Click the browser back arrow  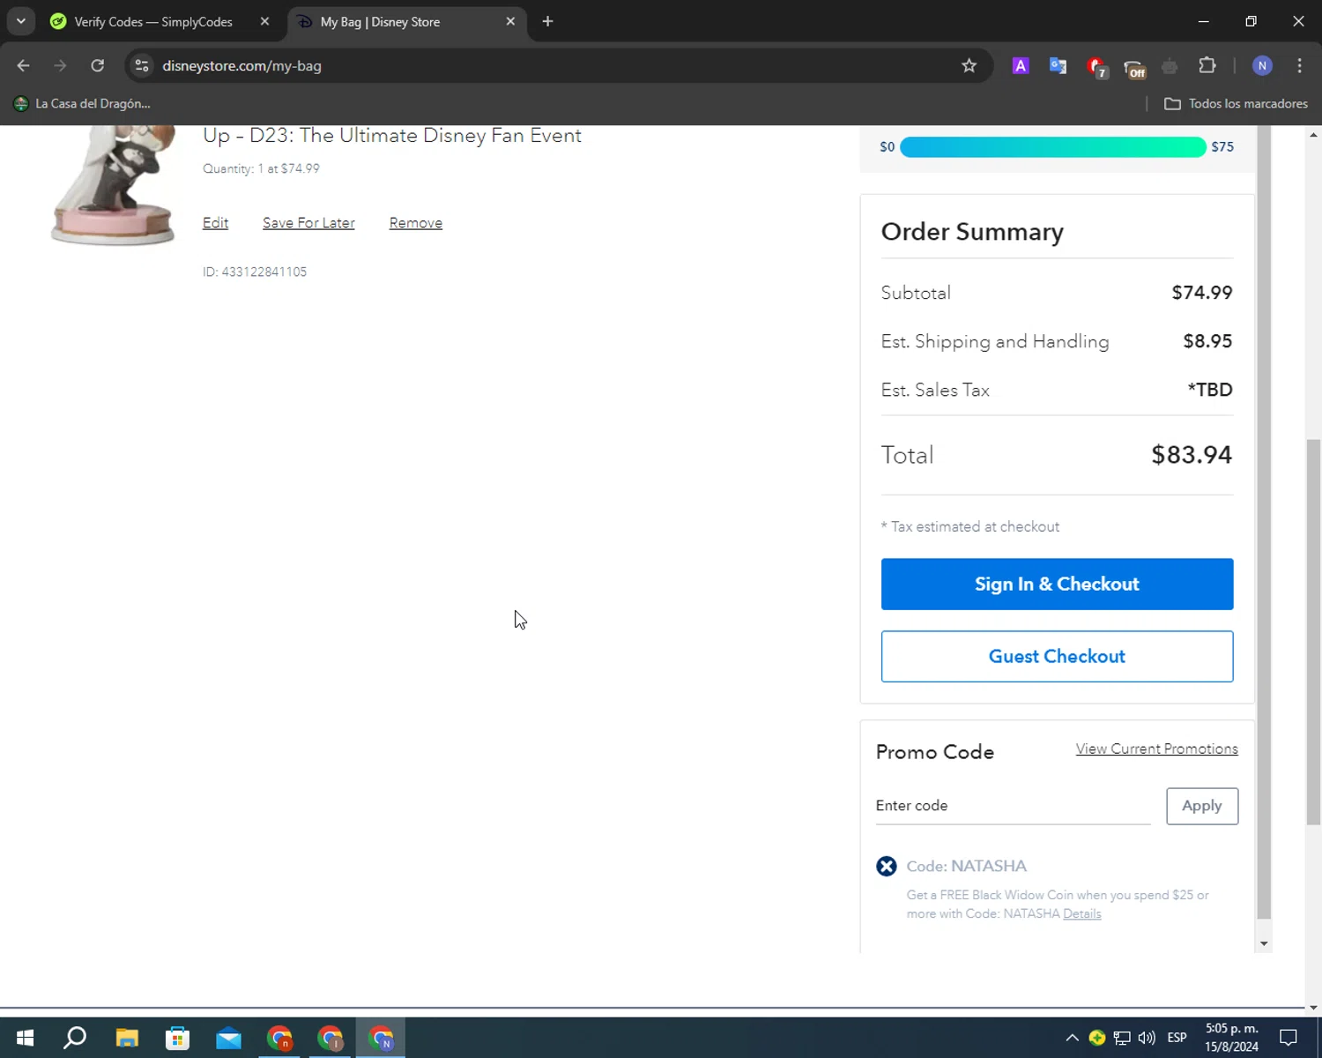24,65
